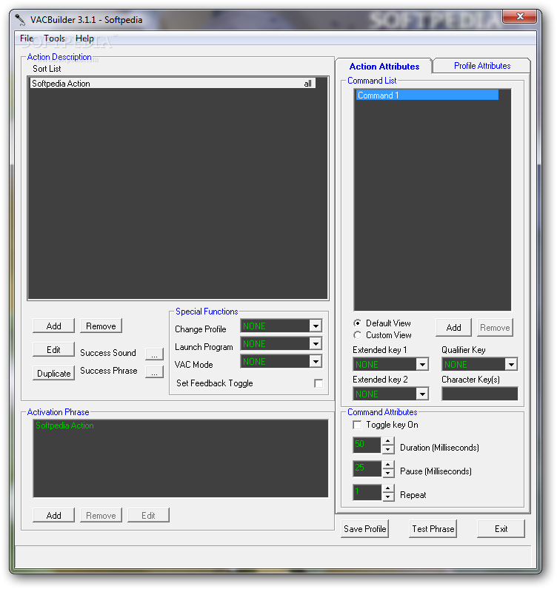The image size is (557, 589).
Task: Open the Tools menu
Action: tap(54, 38)
